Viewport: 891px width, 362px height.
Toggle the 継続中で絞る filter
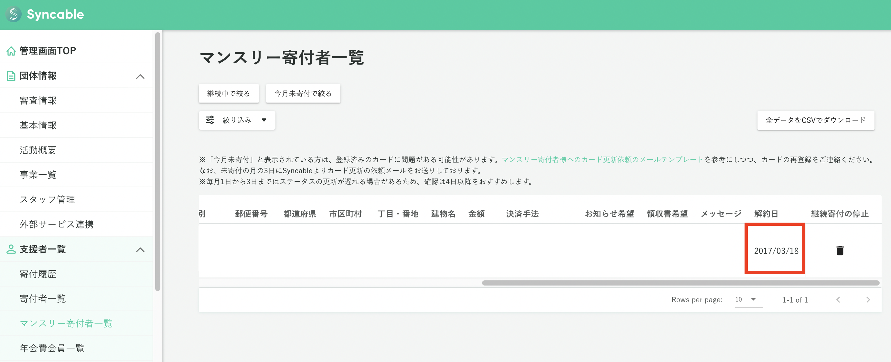click(x=228, y=93)
